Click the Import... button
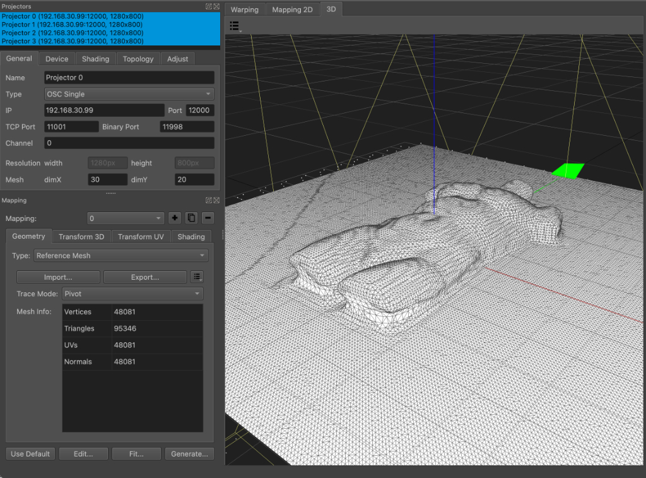646x478 pixels. pos(58,277)
